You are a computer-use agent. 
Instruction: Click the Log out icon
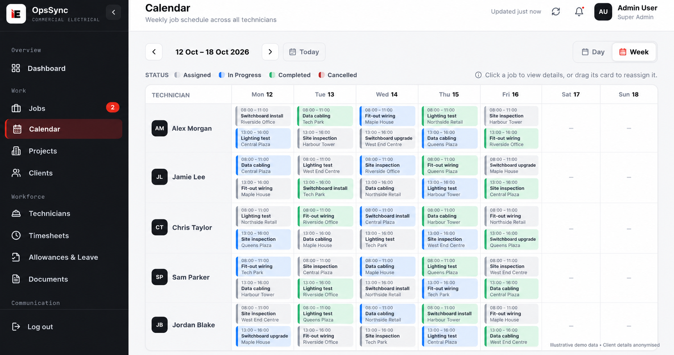16,327
